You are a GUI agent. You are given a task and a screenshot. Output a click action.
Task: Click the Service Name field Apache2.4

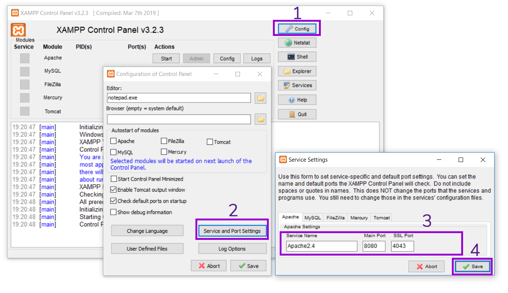pyautogui.click(x=322, y=246)
